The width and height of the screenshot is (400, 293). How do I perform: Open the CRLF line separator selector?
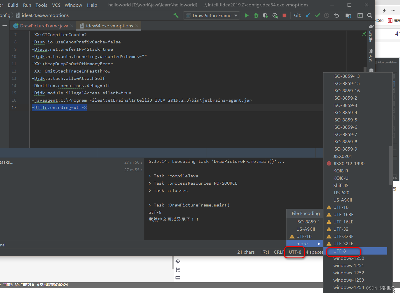pos(278,252)
